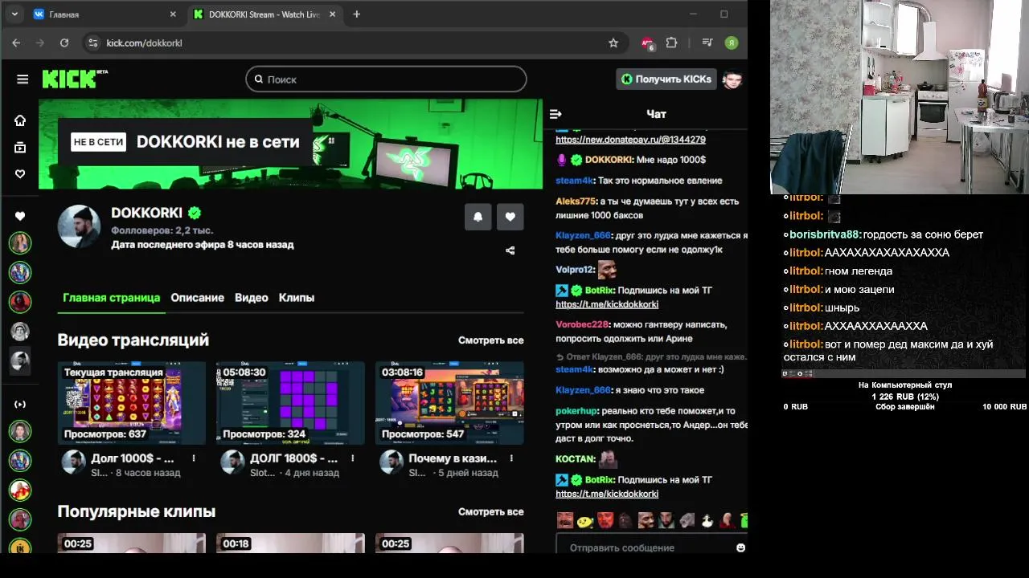The width and height of the screenshot is (1029, 578).
Task: Open the Home icon in Kick sidebar
Action: (20, 120)
